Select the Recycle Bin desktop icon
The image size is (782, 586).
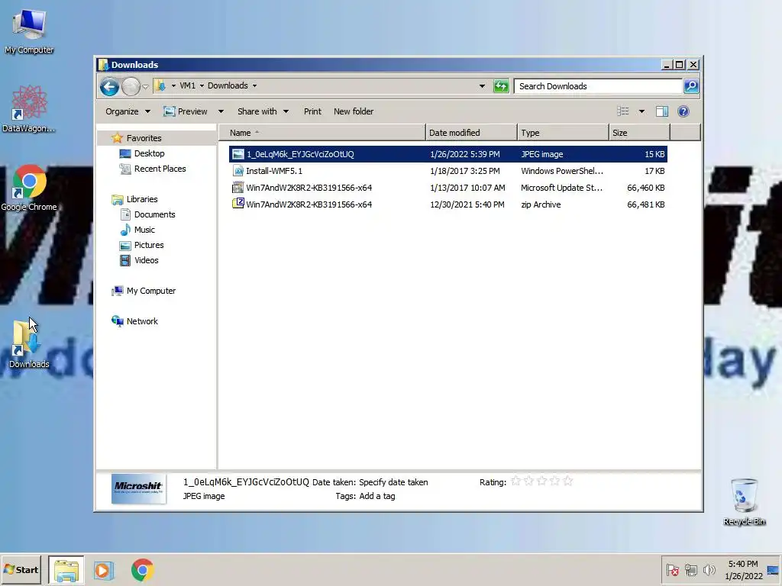(x=744, y=501)
